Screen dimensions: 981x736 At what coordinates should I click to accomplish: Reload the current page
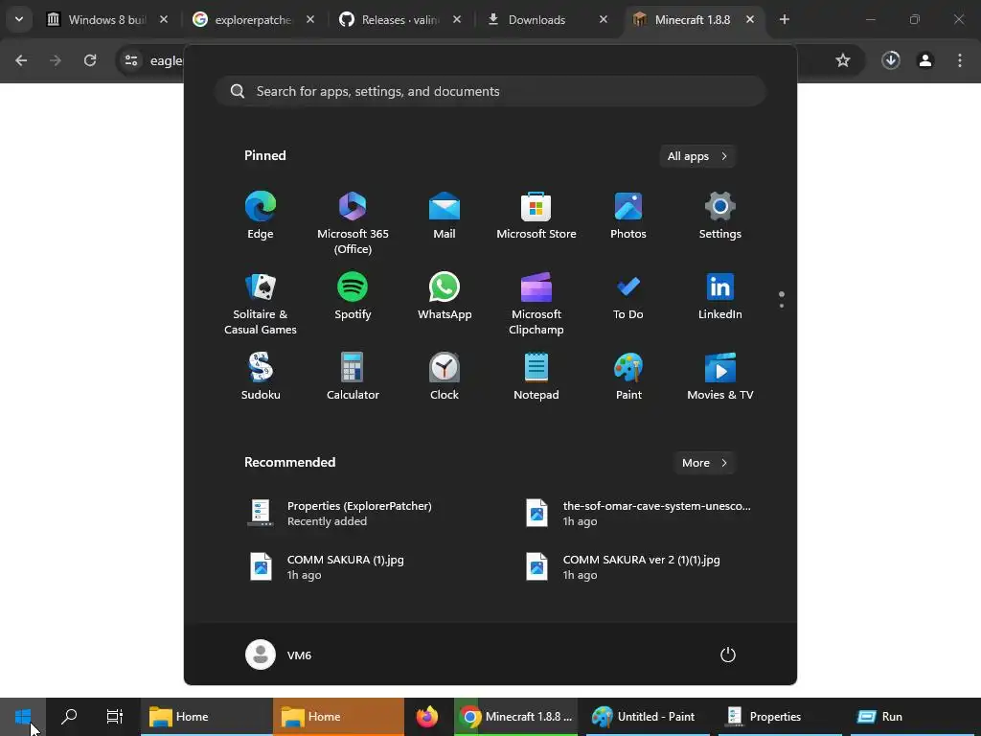coord(90,60)
